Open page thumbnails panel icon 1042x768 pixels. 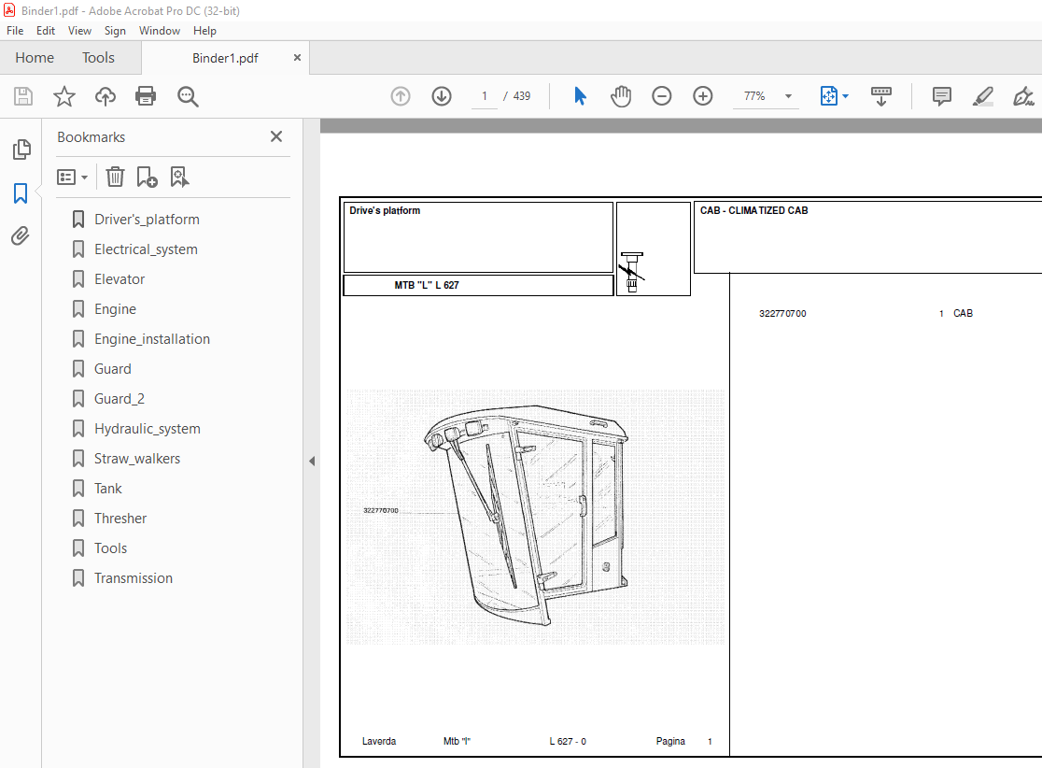[x=21, y=149]
